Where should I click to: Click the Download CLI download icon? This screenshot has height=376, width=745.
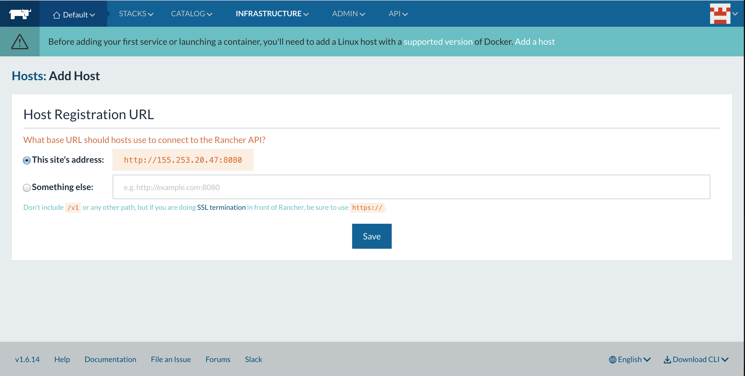tap(667, 359)
